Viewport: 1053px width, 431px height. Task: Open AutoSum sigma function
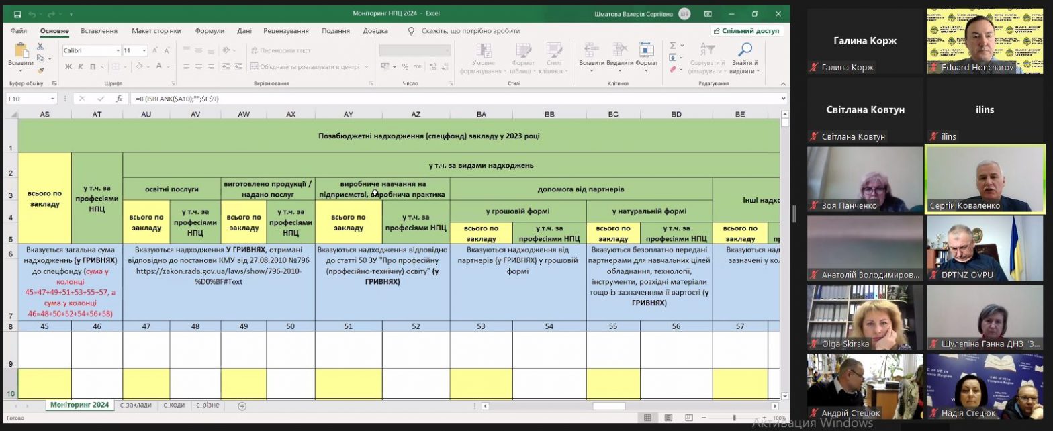673,46
